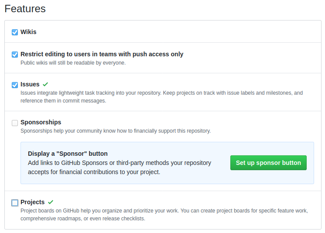Click the Wikis label text

[x=28, y=32]
